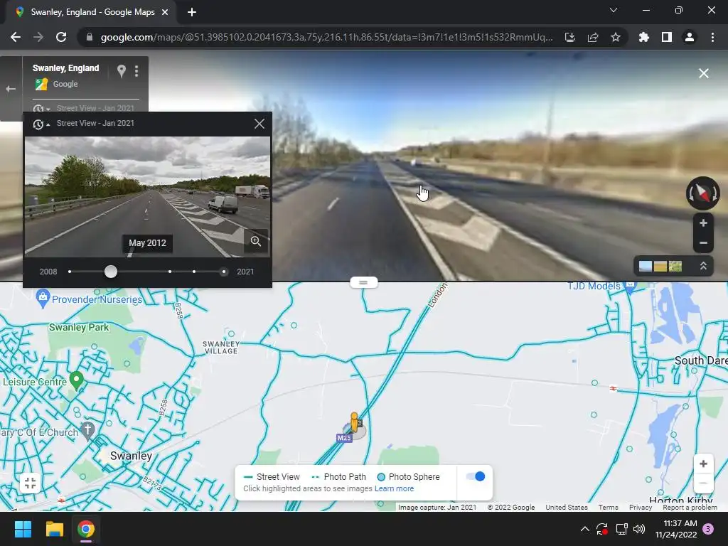Open the install app icon in address bar
This screenshot has width=728, height=546.
click(569, 37)
